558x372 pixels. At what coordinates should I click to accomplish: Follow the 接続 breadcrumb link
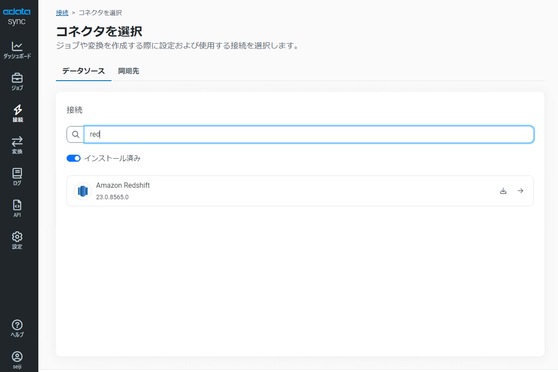point(62,13)
